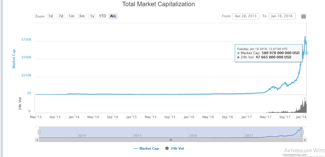Viewport: 325px width, 157px height.
Task: Choose the 3m zoom range
Action: 82,16
